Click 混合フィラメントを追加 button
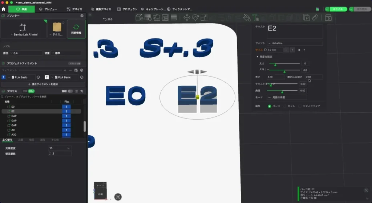The width and height of the screenshot is (372, 203). (43, 84)
